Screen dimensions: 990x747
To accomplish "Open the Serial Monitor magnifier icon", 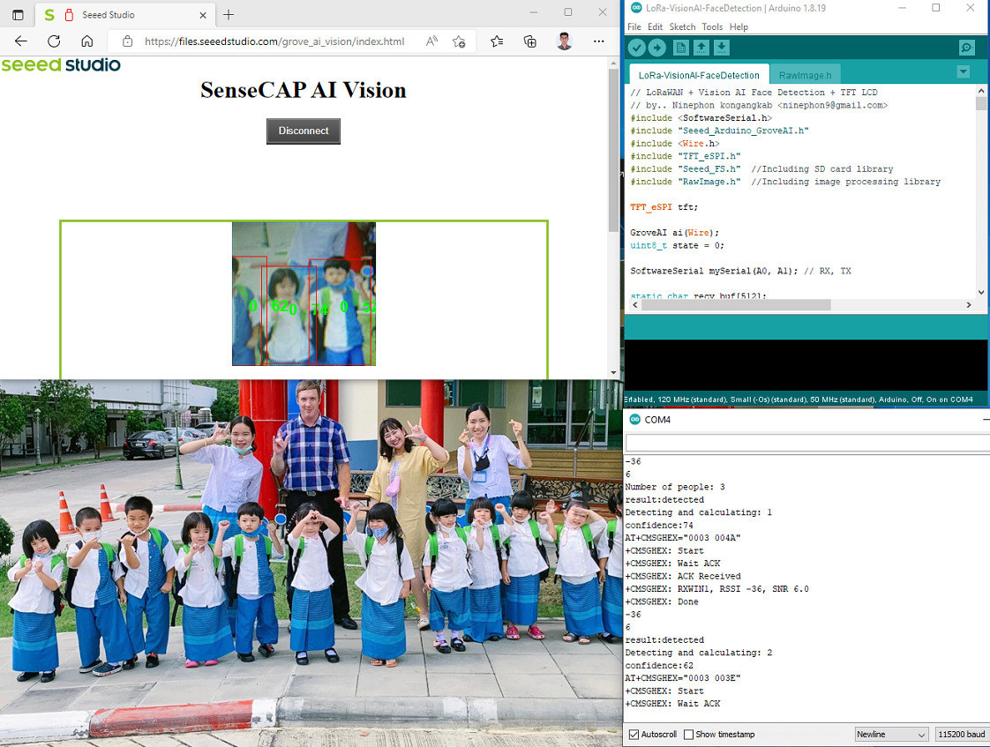I will click(x=966, y=48).
